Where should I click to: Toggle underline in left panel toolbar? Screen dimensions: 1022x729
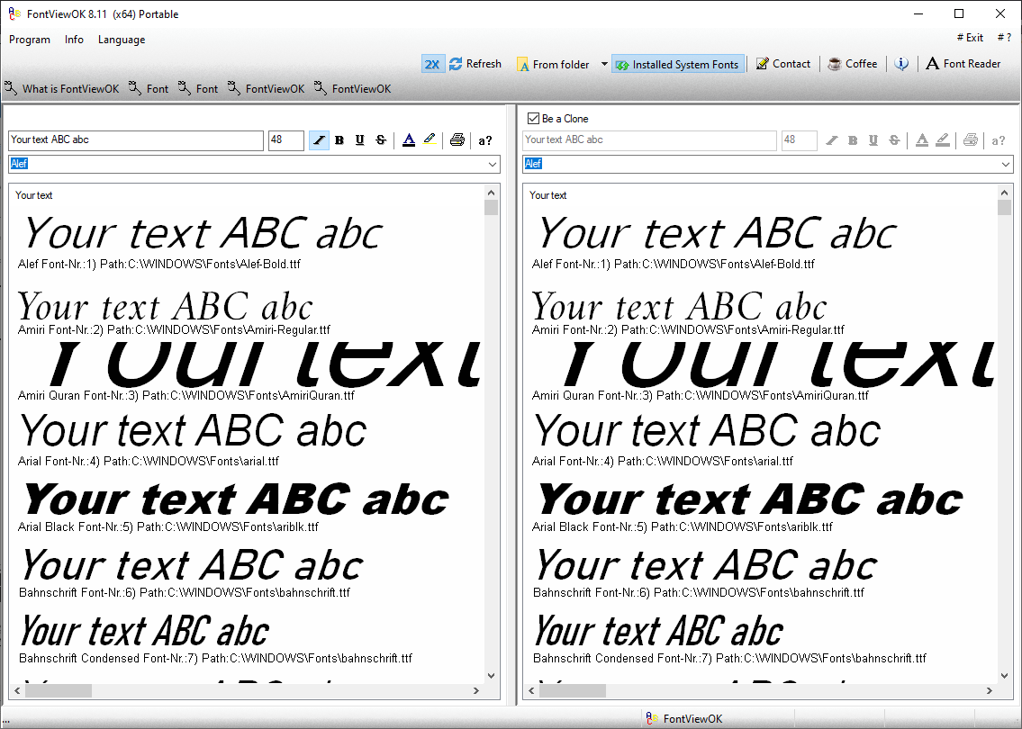point(360,140)
